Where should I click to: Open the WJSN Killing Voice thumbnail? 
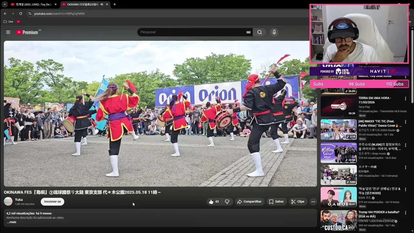(x=339, y=153)
